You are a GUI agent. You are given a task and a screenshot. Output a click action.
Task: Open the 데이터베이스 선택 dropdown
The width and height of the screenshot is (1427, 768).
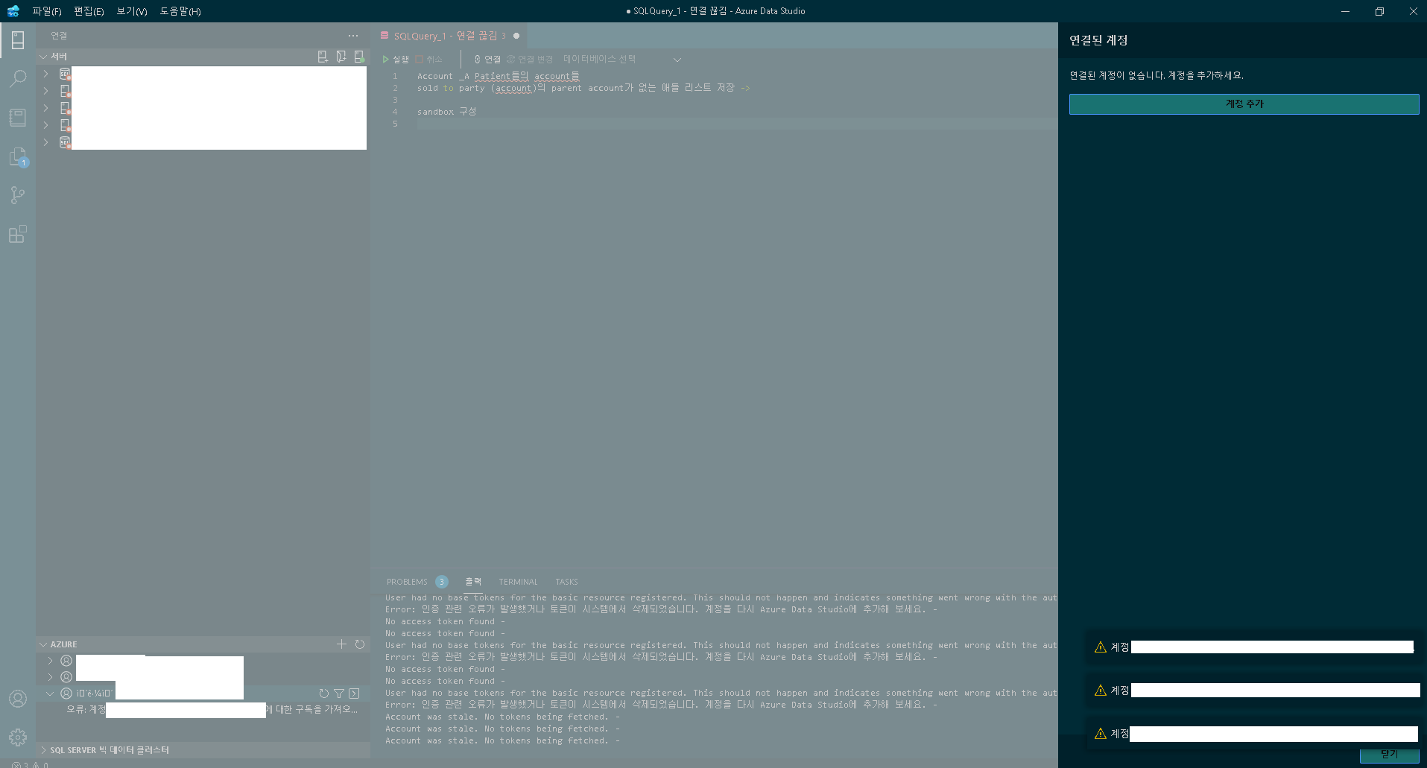600,59
